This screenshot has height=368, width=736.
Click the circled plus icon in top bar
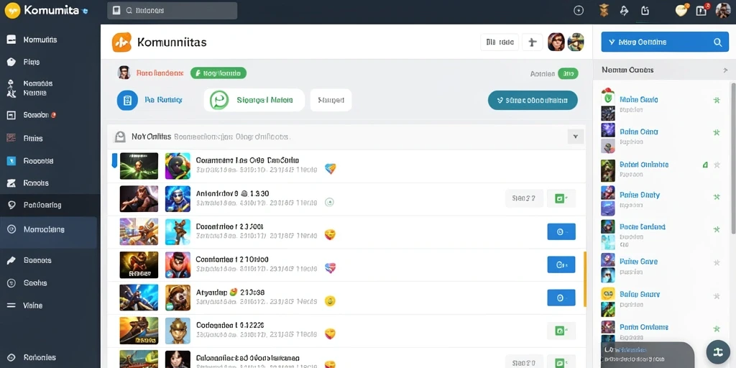(579, 10)
